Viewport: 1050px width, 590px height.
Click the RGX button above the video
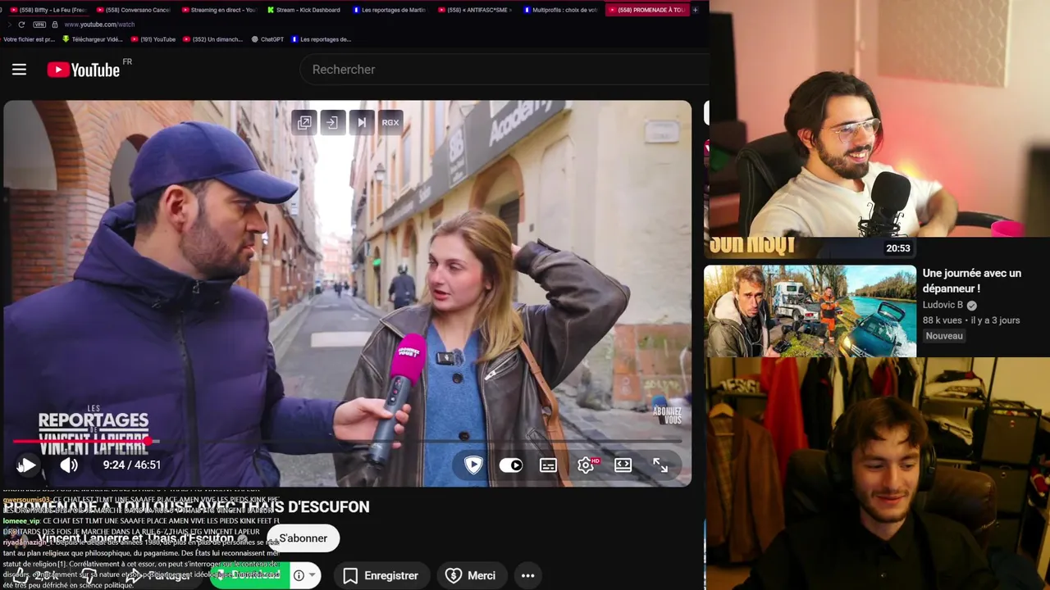tap(390, 122)
